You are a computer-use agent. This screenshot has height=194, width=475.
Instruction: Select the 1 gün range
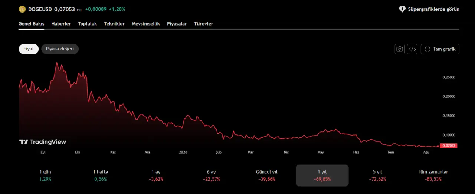(45, 175)
